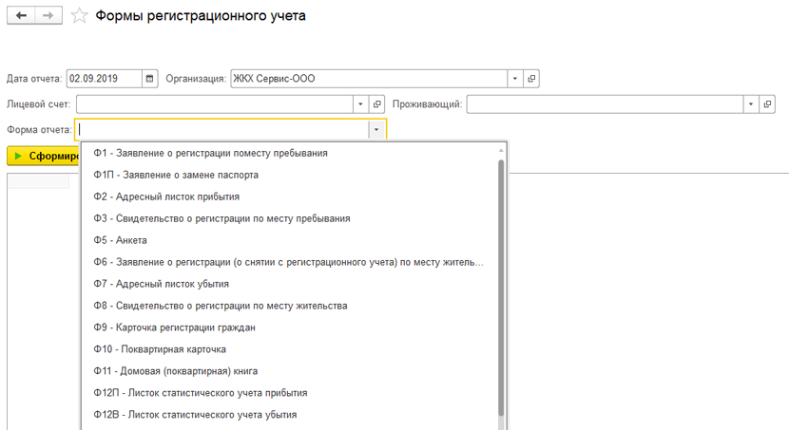Open the calendar picker for report date
This screenshot has width=789, height=430.
[150, 79]
